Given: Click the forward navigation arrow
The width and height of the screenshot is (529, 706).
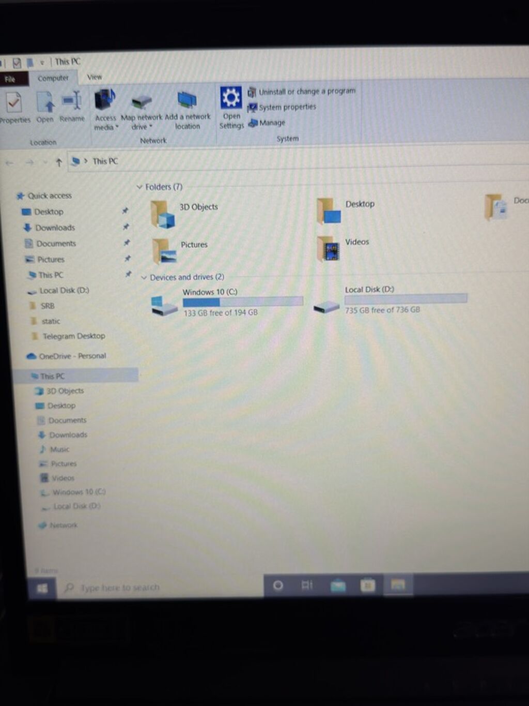Looking at the screenshot, I should coord(29,163).
